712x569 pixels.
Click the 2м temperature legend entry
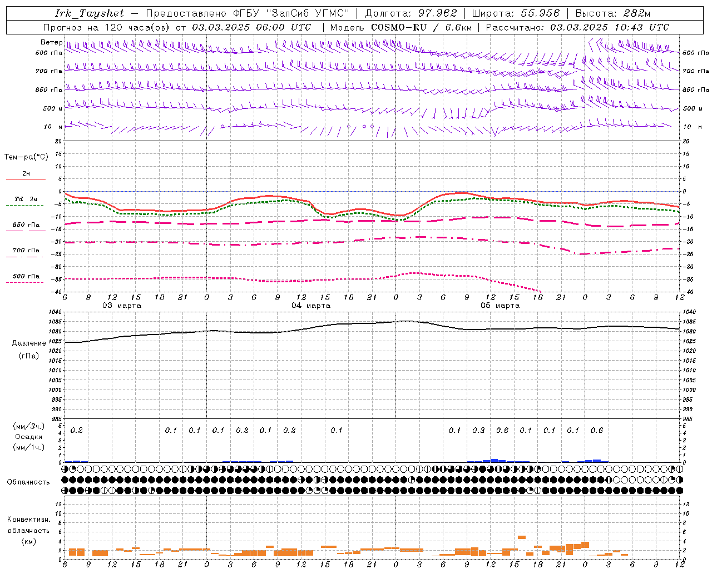pos(26,173)
